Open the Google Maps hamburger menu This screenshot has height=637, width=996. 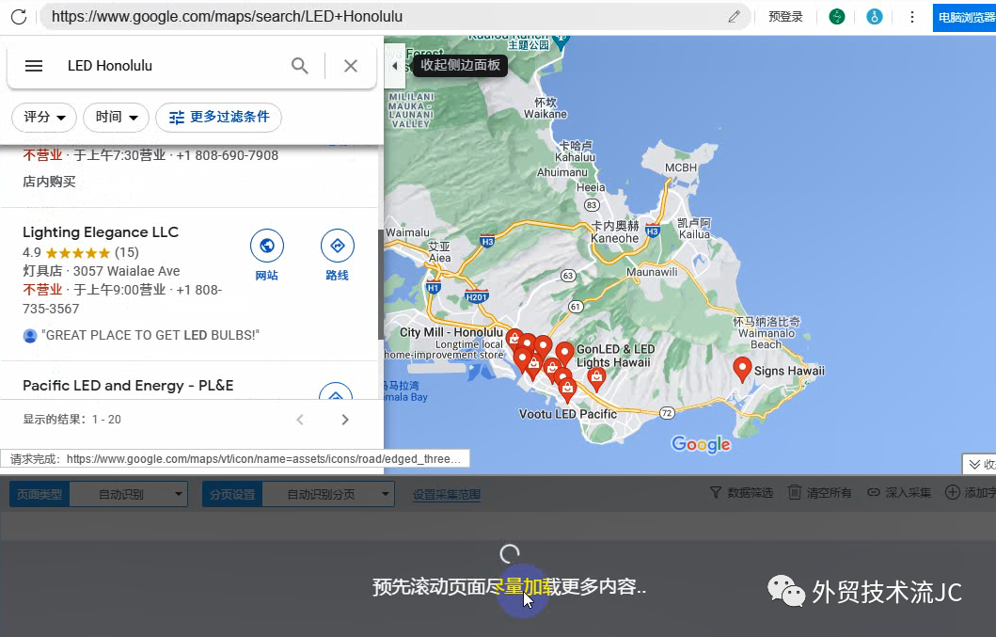[34, 66]
